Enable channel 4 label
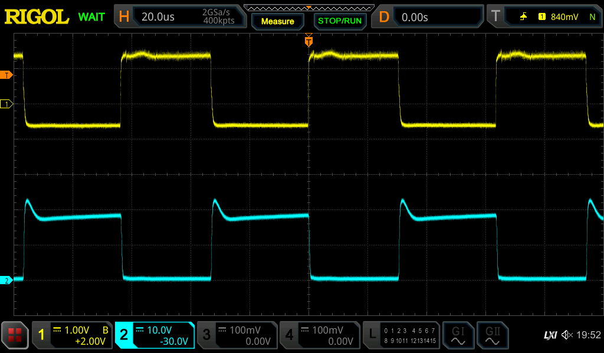The height and width of the screenshot is (353, 604). pyautogui.click(x=319, y=335)
